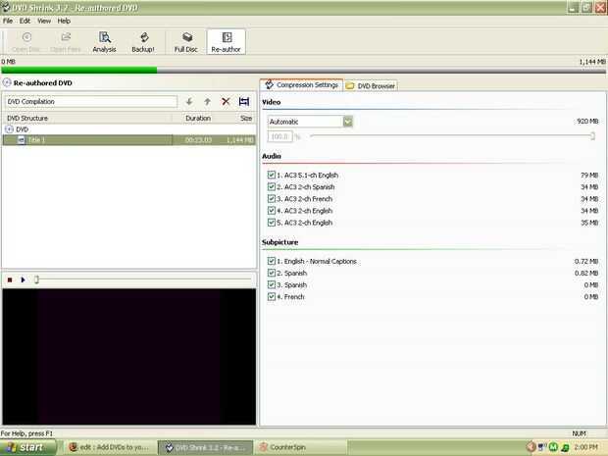Stop preview playback
Image resolution: width=608 pixels, height=456 pixels.
[x=10, y=279]
